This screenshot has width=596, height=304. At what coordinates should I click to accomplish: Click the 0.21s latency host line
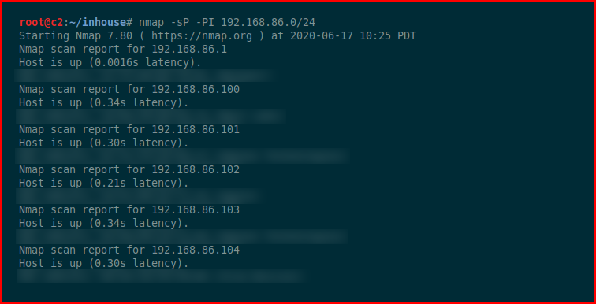coord(104,184)
